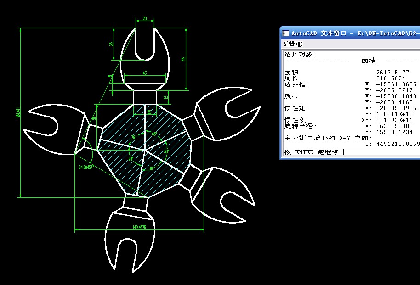Select principal moment value 4491215.8569

pos(398,144)
